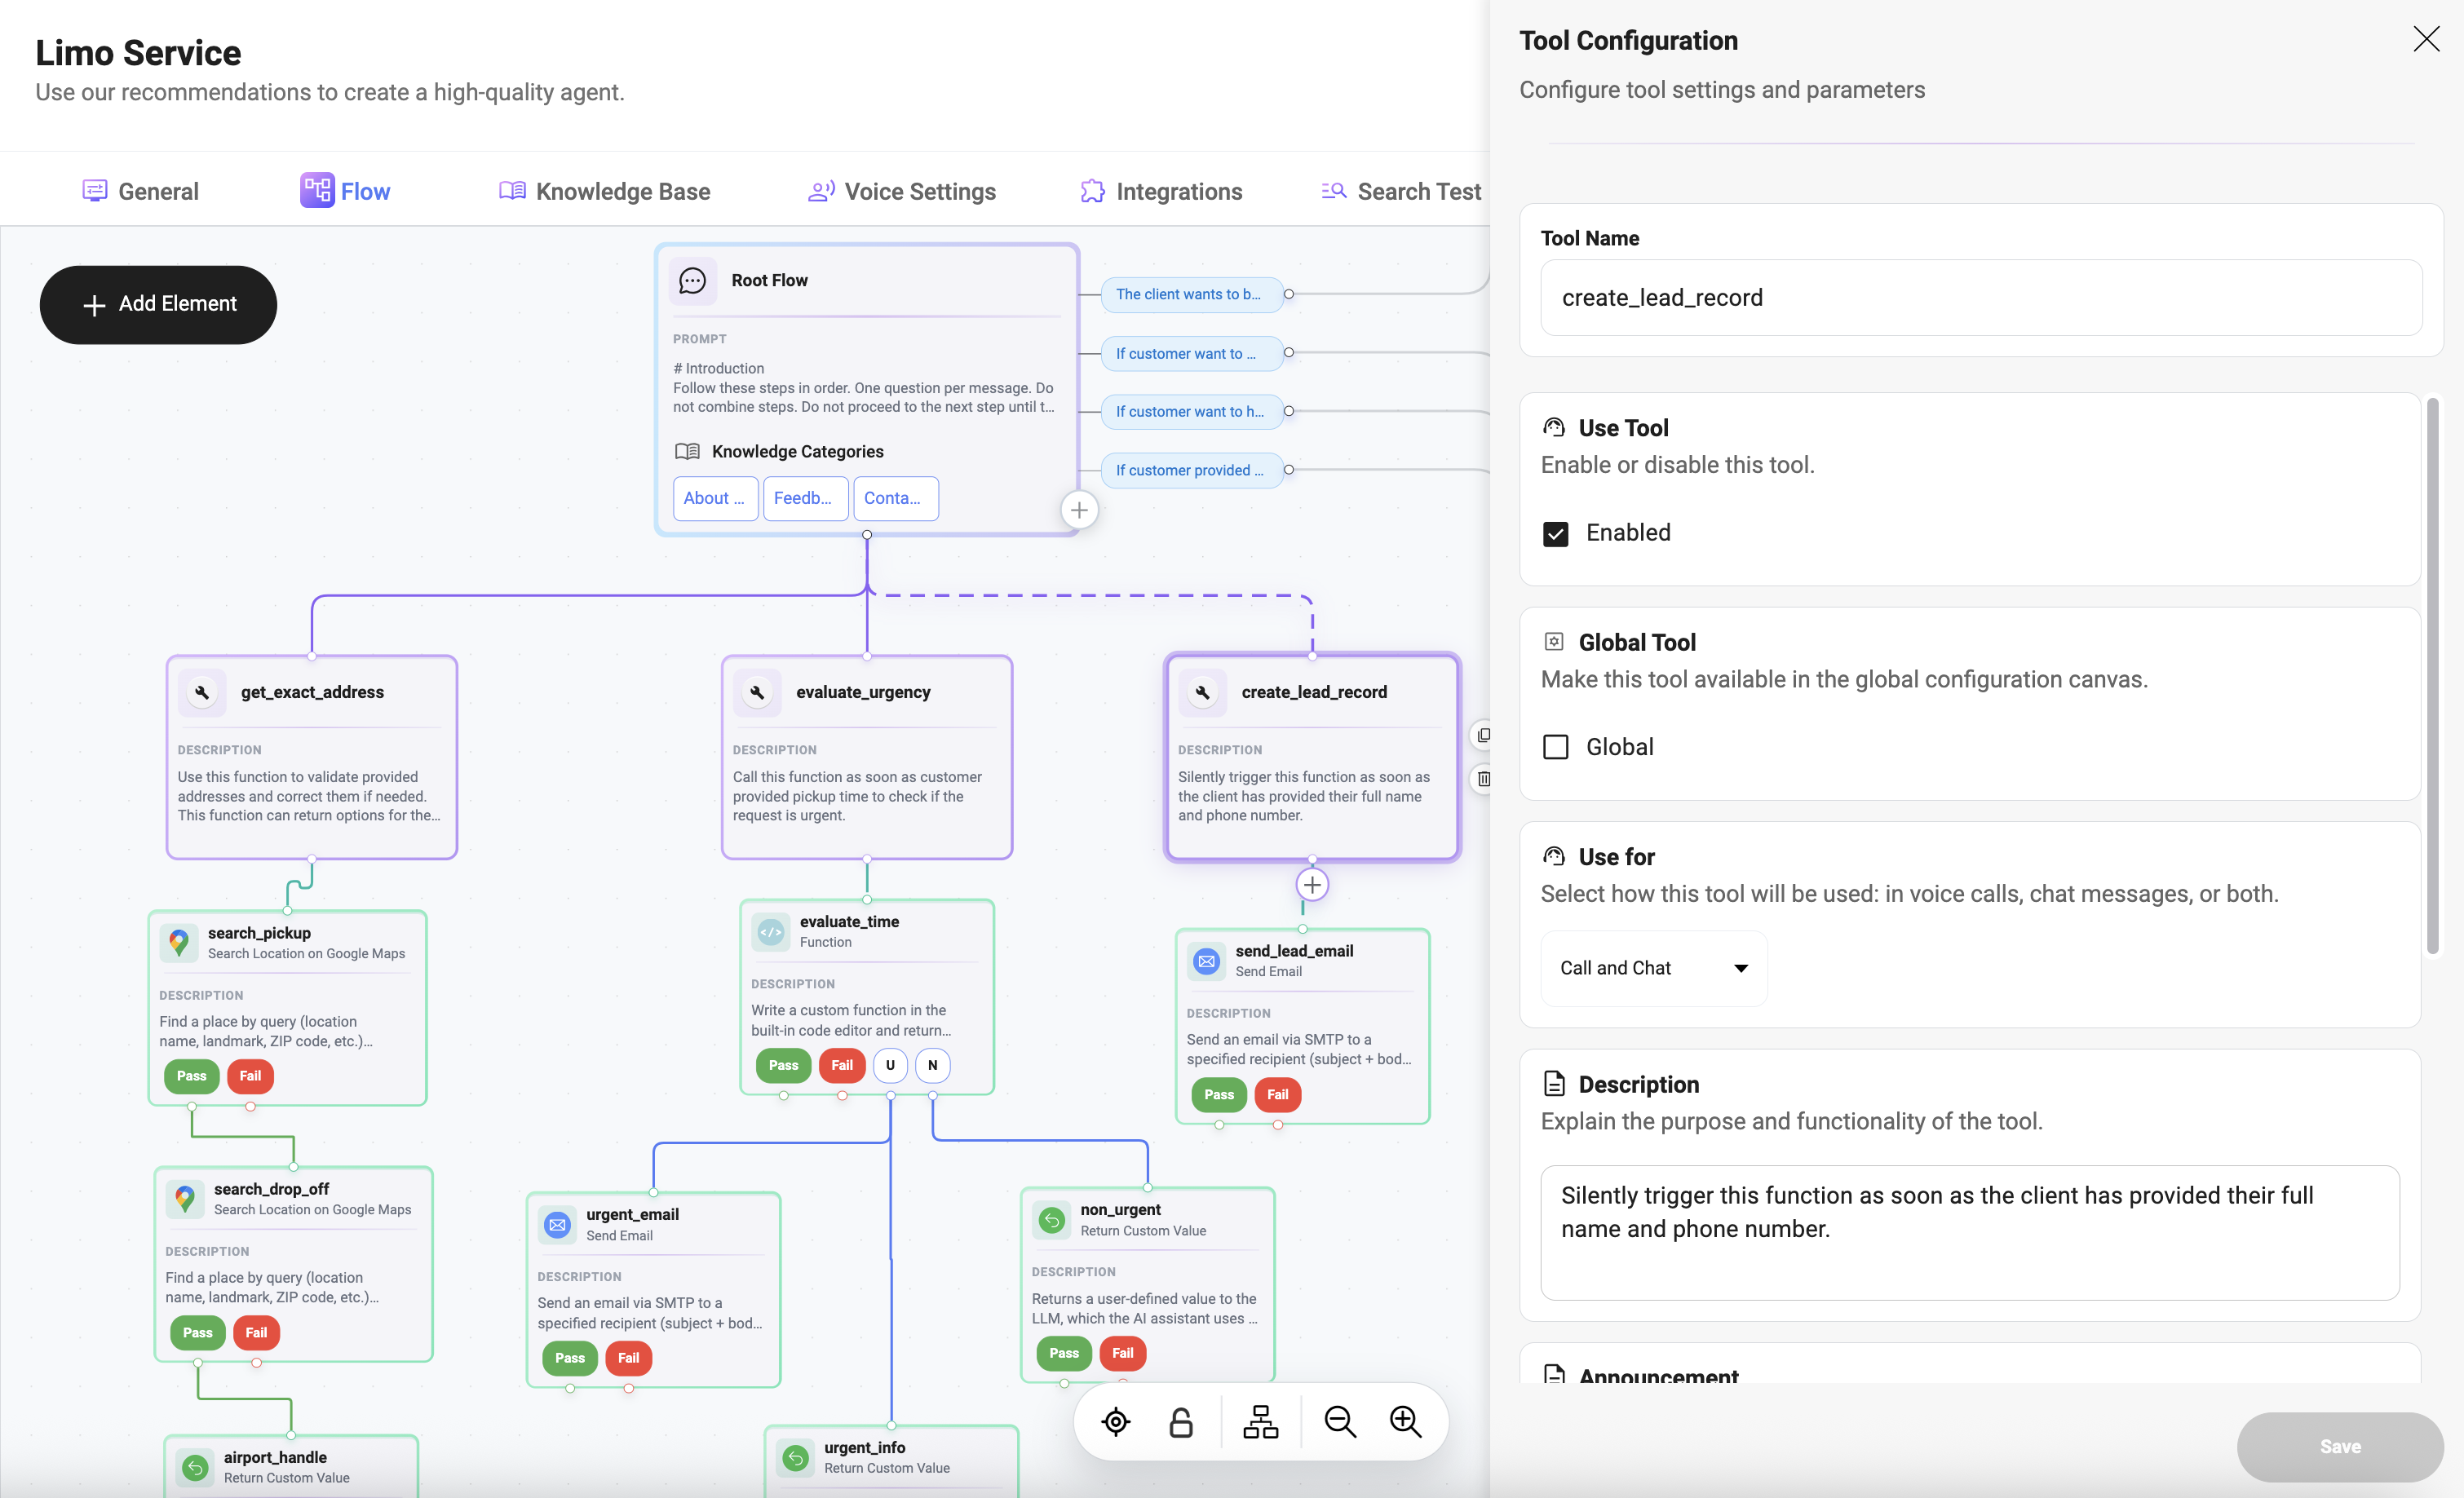Screen dimensions: 2464x1498
Task: Click the Tool Name input field
Action: pos(1980,298)
